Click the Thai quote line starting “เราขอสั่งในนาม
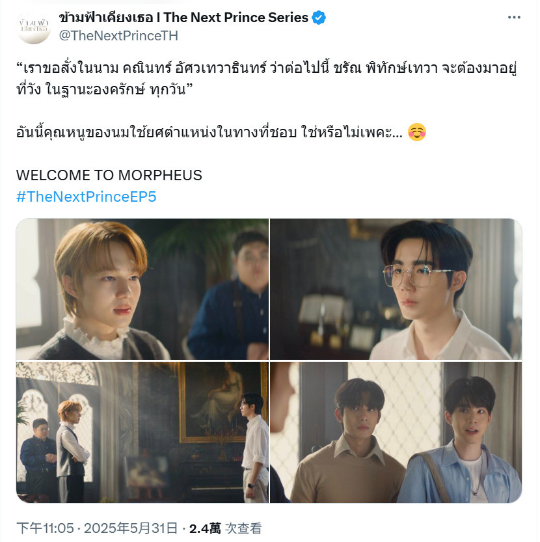The width and height of the screenshot is (540, 542). click(267, 68)
